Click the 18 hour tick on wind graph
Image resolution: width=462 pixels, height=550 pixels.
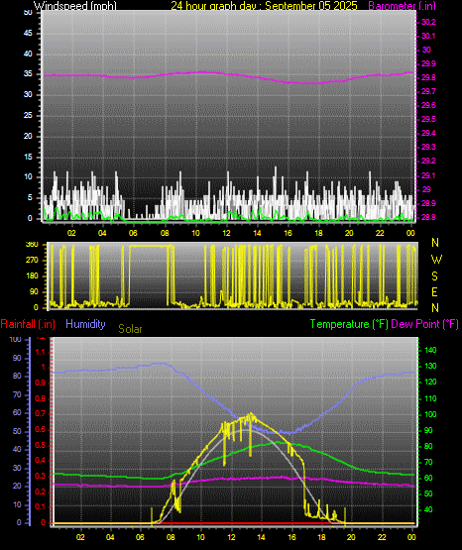tap(318, 233)
